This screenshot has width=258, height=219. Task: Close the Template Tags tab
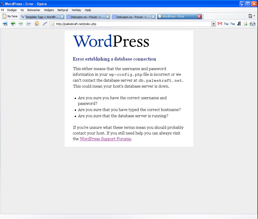[x=62, y=17]
